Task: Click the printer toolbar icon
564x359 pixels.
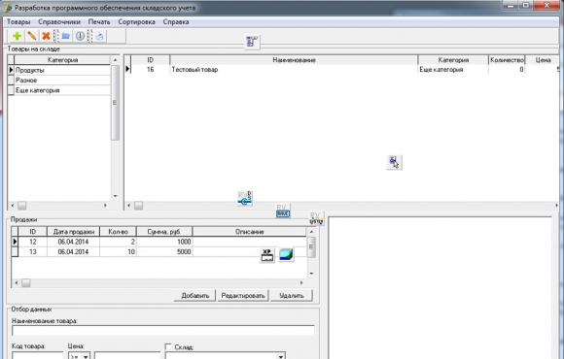Action: point(99,36)
